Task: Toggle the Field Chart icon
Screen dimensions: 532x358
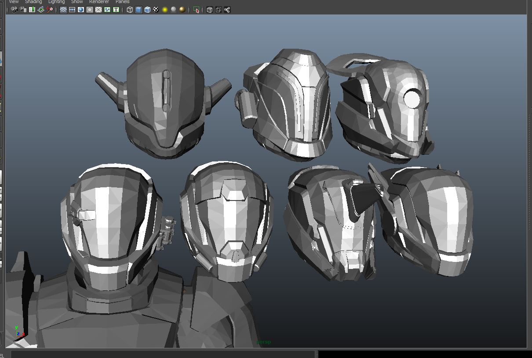Action: click(98, 10)
